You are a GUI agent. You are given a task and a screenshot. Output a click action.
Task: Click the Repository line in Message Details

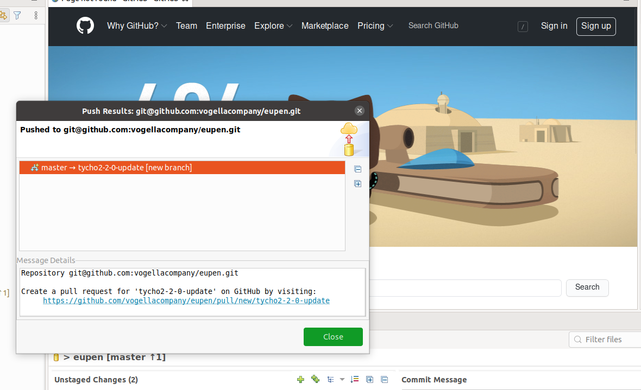(130, 273)
